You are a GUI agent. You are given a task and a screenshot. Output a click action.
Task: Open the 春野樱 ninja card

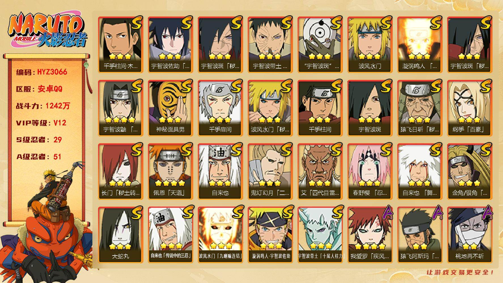[x=370, y=171]
